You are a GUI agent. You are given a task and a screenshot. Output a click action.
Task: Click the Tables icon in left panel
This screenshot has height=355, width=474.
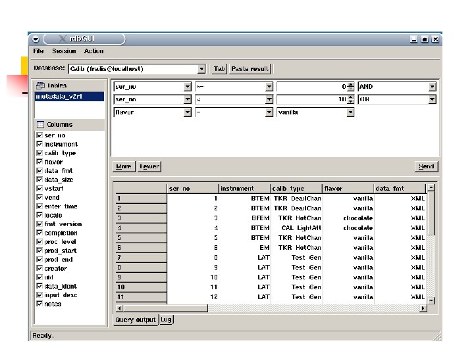40,85
